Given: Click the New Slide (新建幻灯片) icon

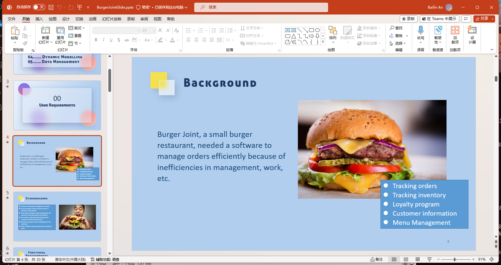Looking at the screenshot, I should pyautogui.click(x=45, y=30).
